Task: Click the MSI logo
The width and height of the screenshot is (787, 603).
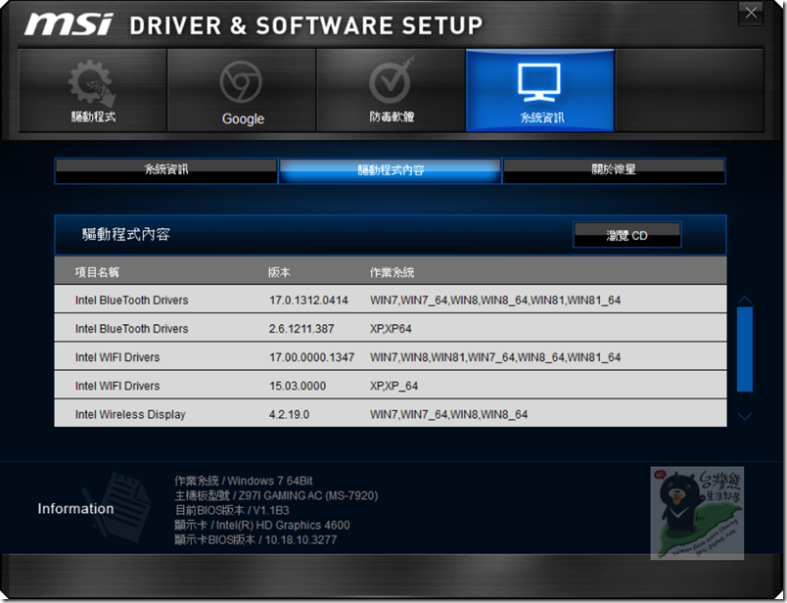Action: (69, 24)
